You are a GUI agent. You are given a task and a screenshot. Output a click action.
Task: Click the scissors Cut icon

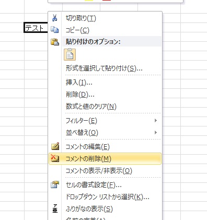tap(55, 18)
